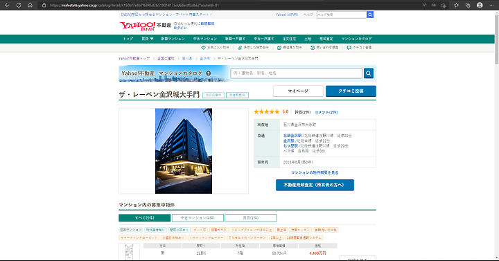This screenshot has height=261, width=499.
Task: Click 不動産売却査定（所有者の方へ） button
Action: pos(315,185)
